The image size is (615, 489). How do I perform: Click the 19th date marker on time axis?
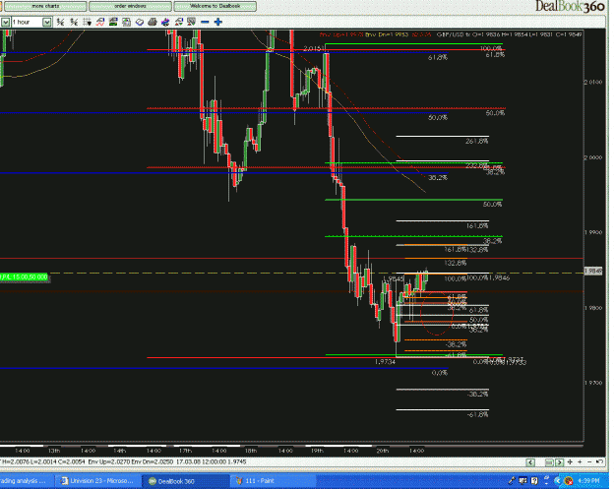click(x=317, y=451)
